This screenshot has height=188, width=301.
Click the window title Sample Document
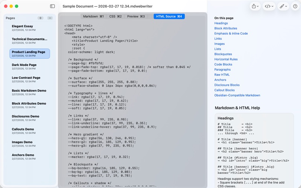coord(107,6)
